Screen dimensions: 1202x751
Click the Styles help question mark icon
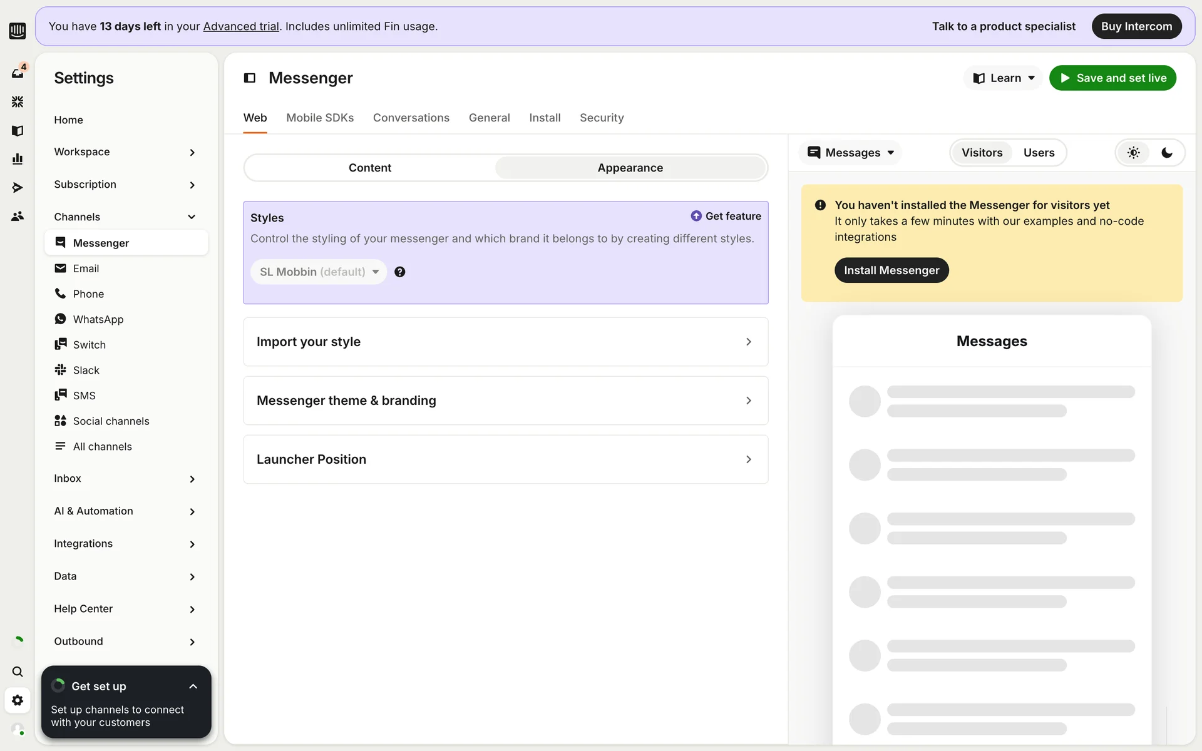point(399,272)
